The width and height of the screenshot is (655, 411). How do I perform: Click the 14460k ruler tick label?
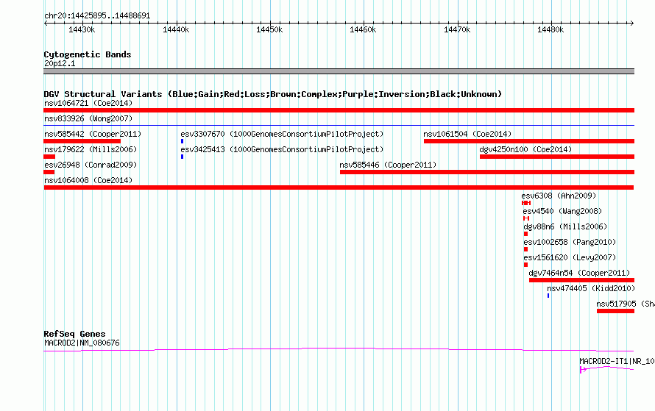363,29
